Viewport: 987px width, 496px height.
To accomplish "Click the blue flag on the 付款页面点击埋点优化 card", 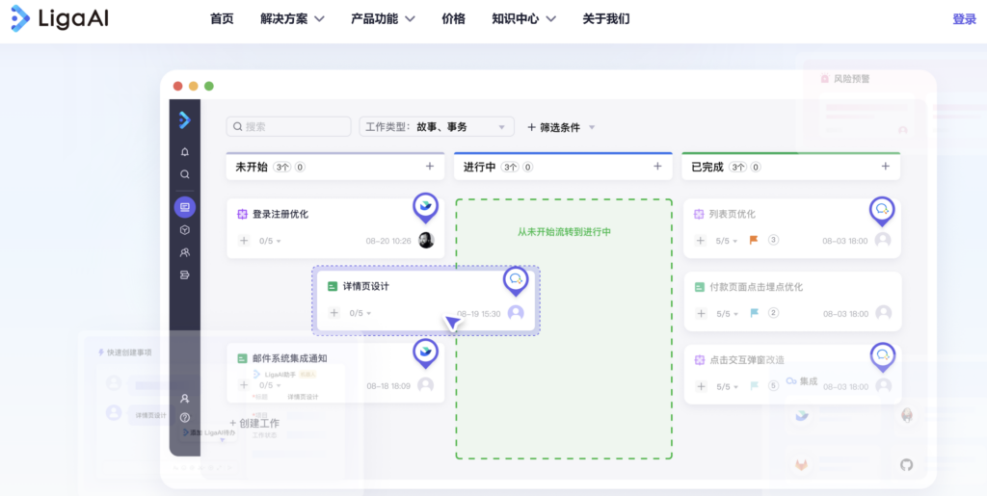I will click(754, 313).
